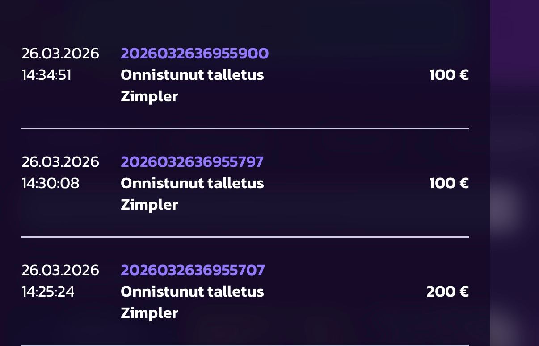Click the date above 14:34:51
This screenshot has width=539, height=346.
[60, 54]
